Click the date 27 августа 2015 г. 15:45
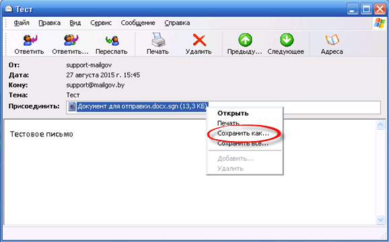 coord(103,75)
